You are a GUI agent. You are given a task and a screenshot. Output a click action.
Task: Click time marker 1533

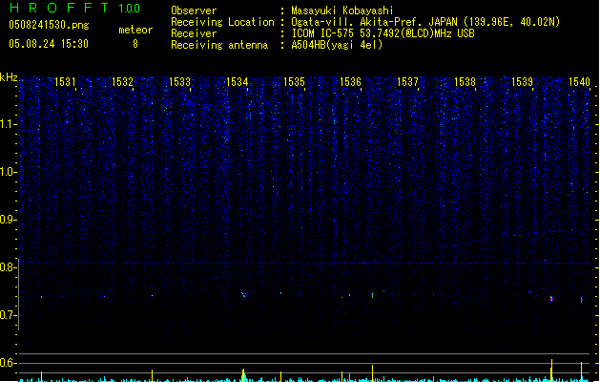pyautogui.click(x=179, y=81)
